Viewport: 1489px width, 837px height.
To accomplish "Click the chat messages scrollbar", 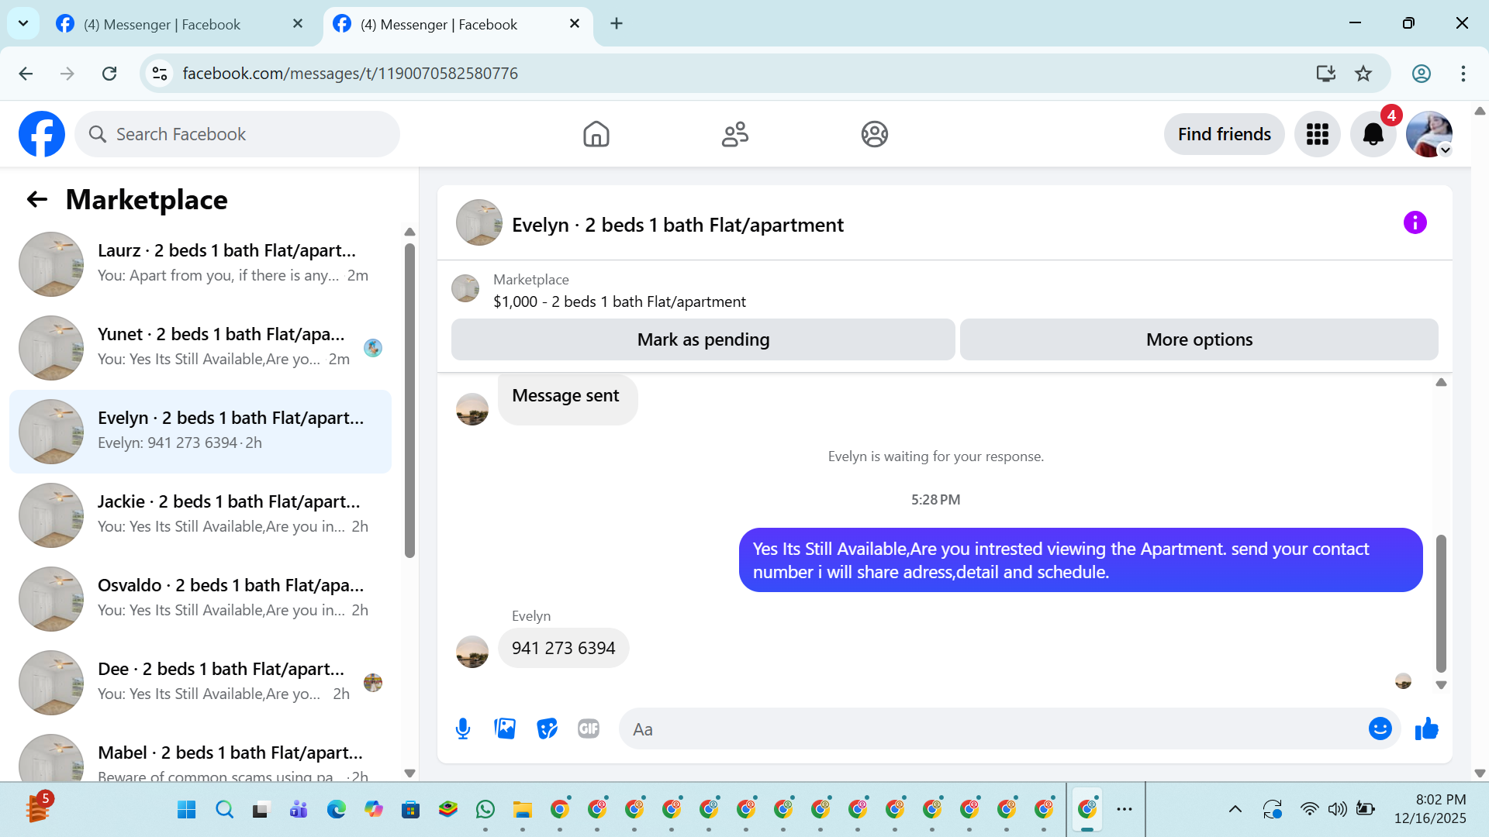I will [x=1441, y=603].
